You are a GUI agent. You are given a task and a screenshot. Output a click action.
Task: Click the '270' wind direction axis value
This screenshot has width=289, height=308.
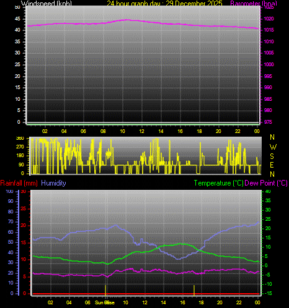click(x=20, y=147)
